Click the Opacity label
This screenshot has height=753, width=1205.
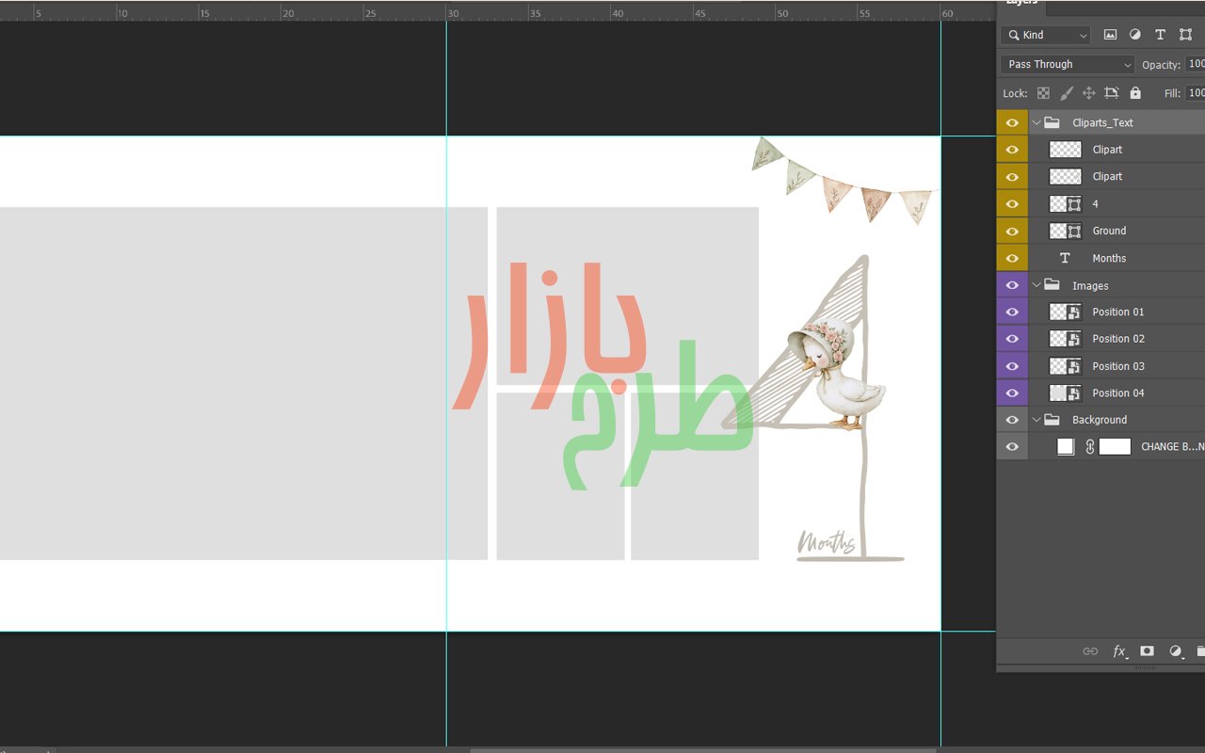(x=1161, y=65)
